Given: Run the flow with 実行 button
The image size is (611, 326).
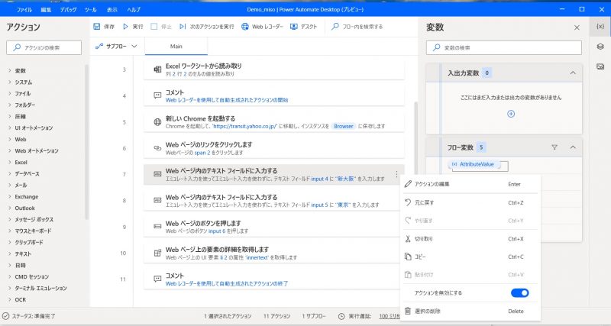Looking at the screenshot, I should (126, 27).
